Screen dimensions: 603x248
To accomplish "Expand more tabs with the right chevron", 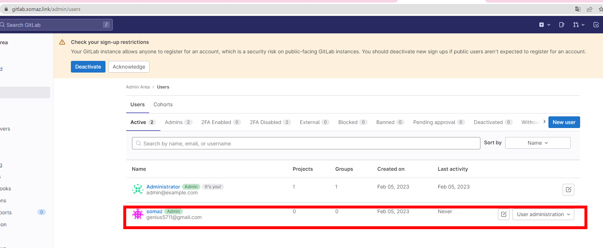I will pos(544,121).
